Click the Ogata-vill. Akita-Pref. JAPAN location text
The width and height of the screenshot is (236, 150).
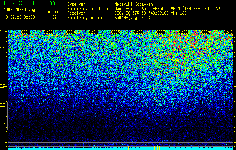(167, 9)
